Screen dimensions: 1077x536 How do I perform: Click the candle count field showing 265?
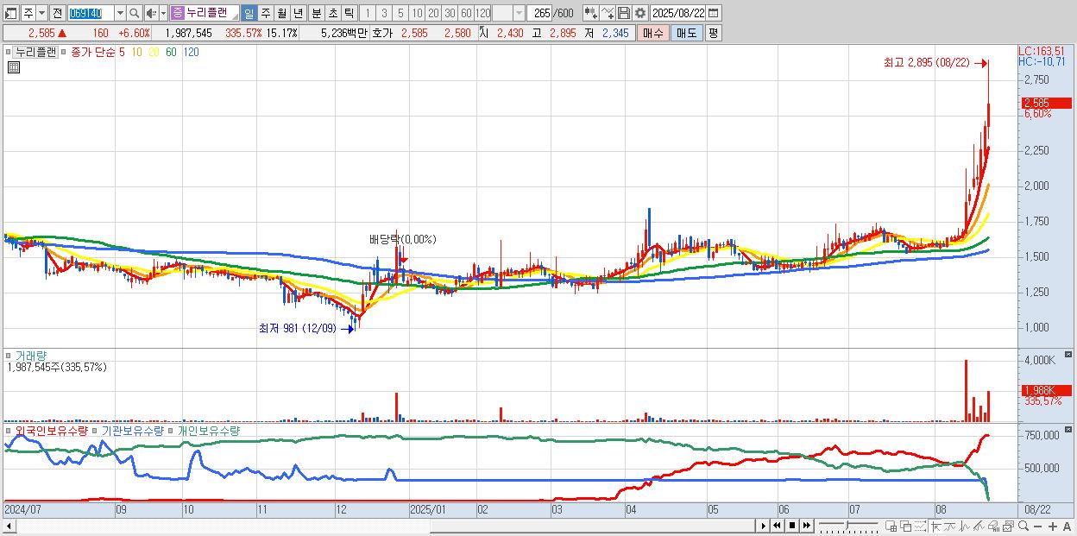click(541, 13)
